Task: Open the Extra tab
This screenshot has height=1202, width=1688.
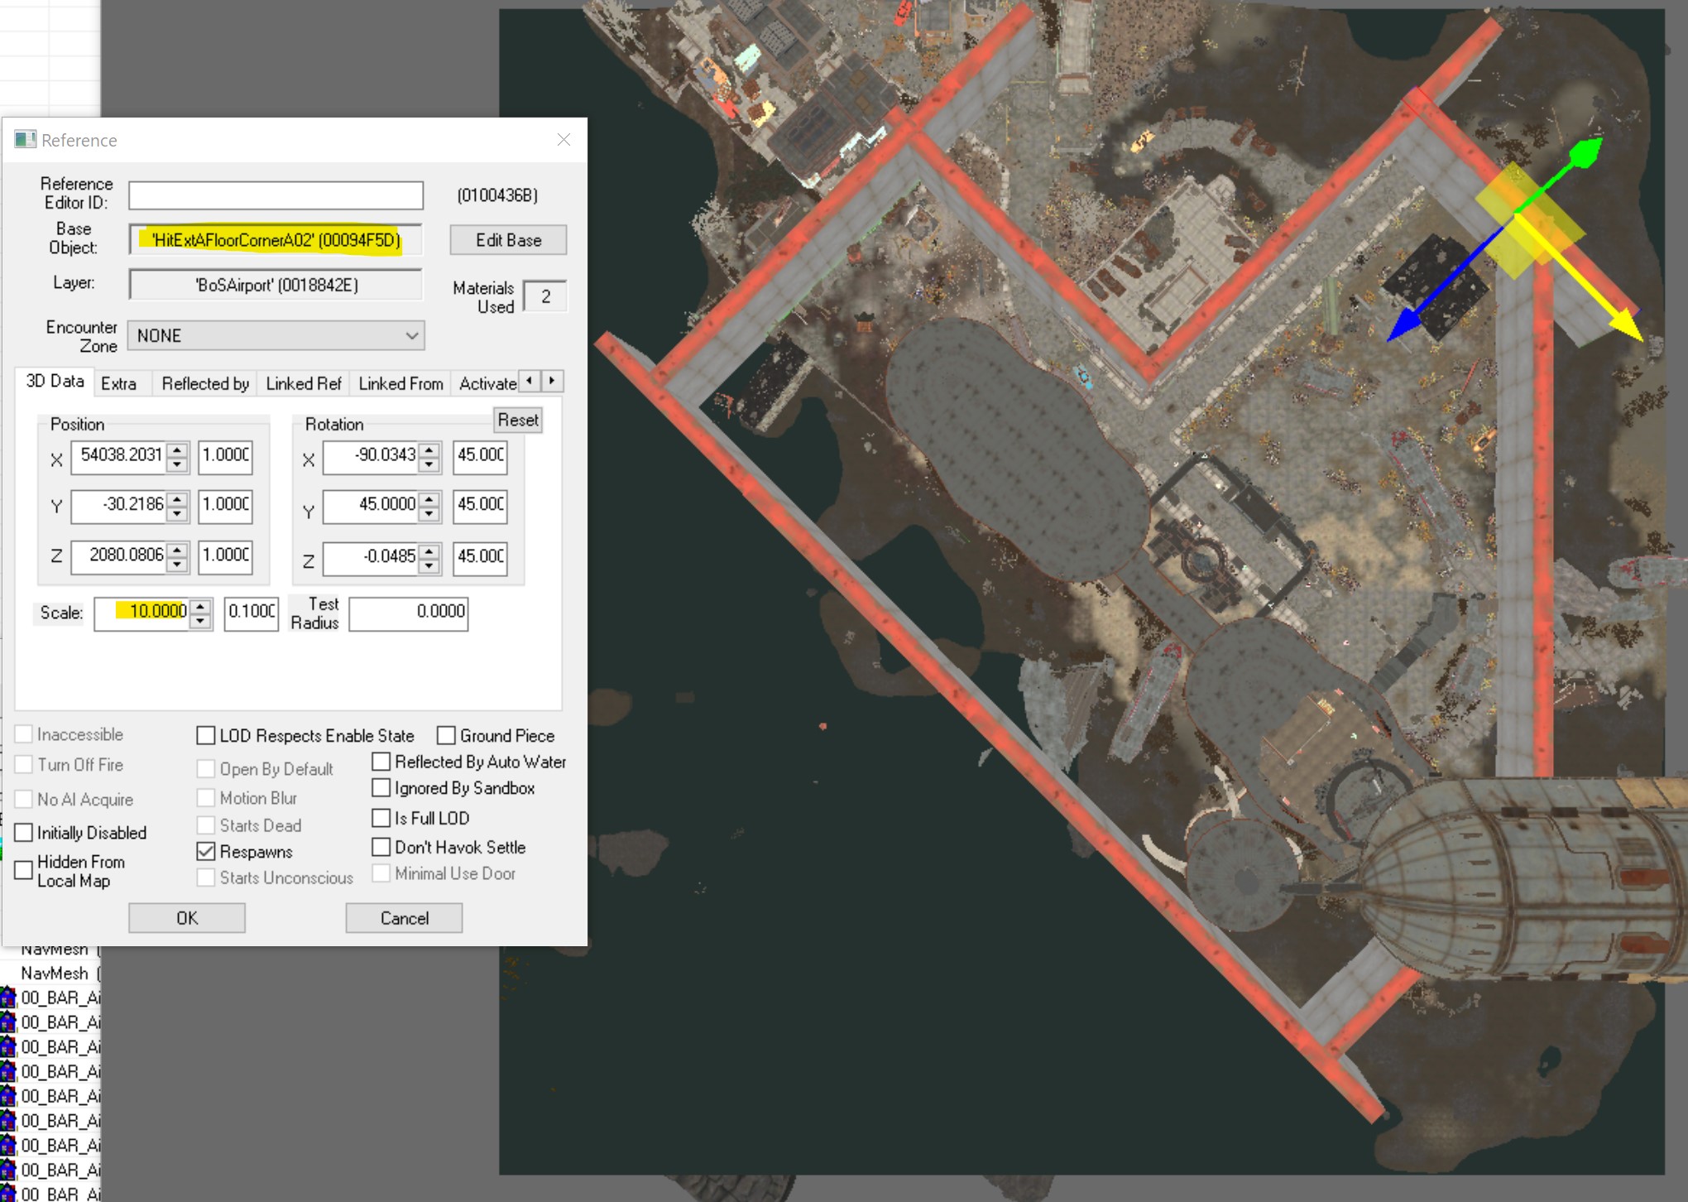Action: point(118,383)
